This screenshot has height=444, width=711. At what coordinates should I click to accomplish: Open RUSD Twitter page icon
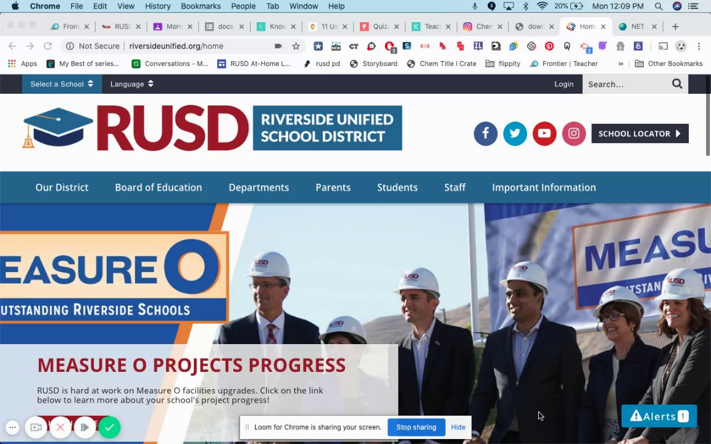point(515,134)
